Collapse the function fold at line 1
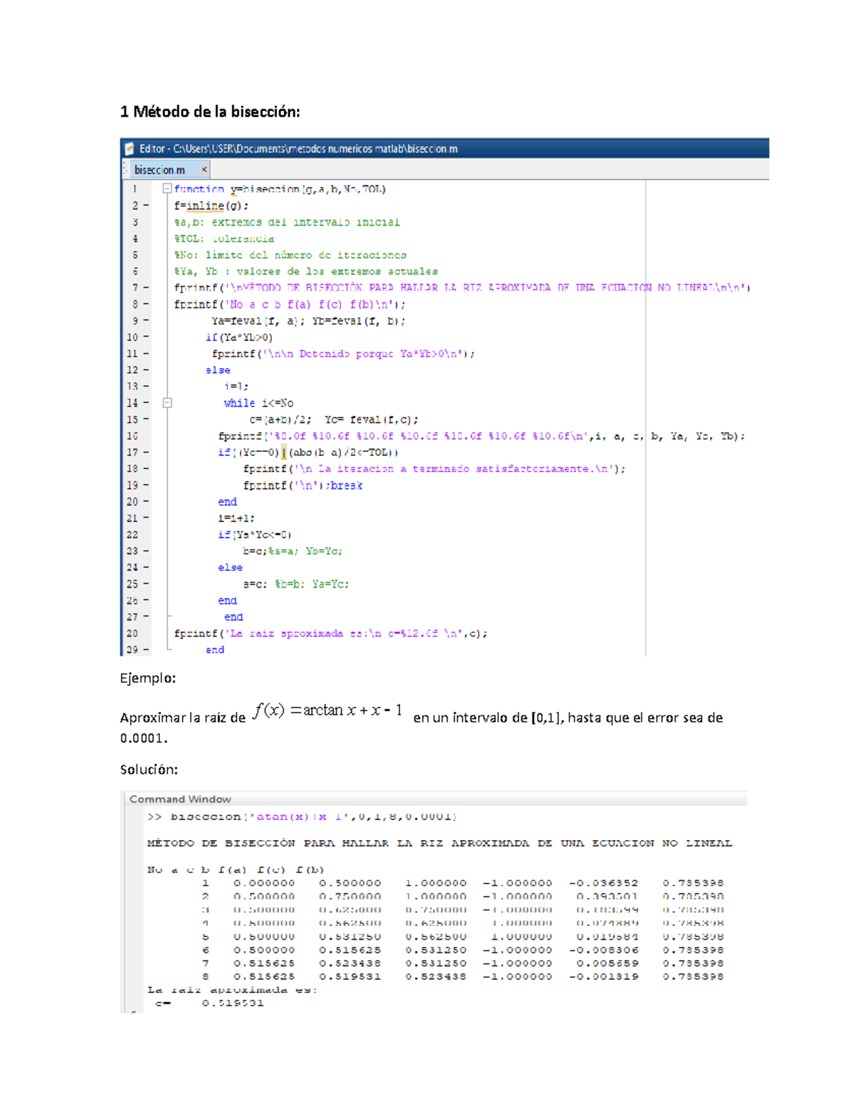The width and height of the screenshot is (865, 1119). [167, 189]
